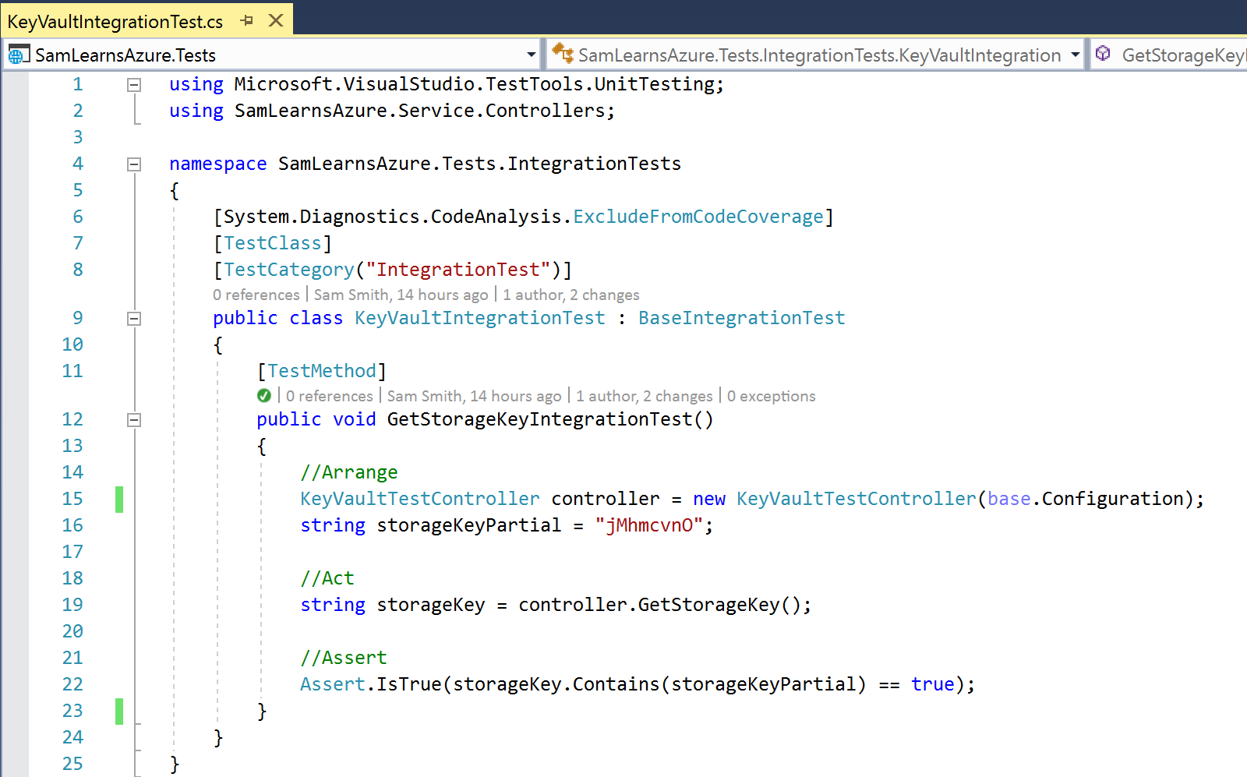The image size is (1247, 777).
Task: Collapse the GetStorageKeyIntegrationTest method at line 12
Action: pyautogui.click(x=134, y=420)
